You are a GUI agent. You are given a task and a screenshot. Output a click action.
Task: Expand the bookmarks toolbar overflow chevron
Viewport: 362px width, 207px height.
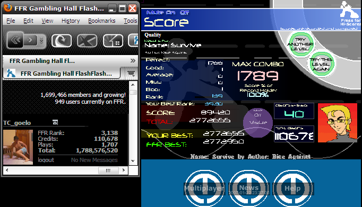pos(133,60)
